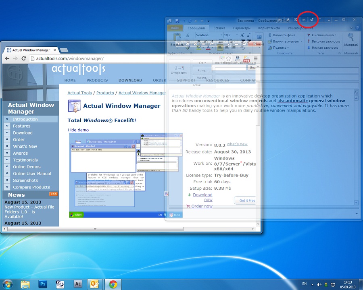The height and width of the screenshot is (290, 363).
Task: Click the Order now link
Action: pyautogui.click(x=202, y=206)
